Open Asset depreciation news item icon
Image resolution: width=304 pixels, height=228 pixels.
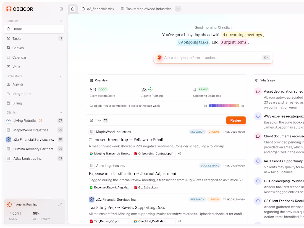coord(258,91)
